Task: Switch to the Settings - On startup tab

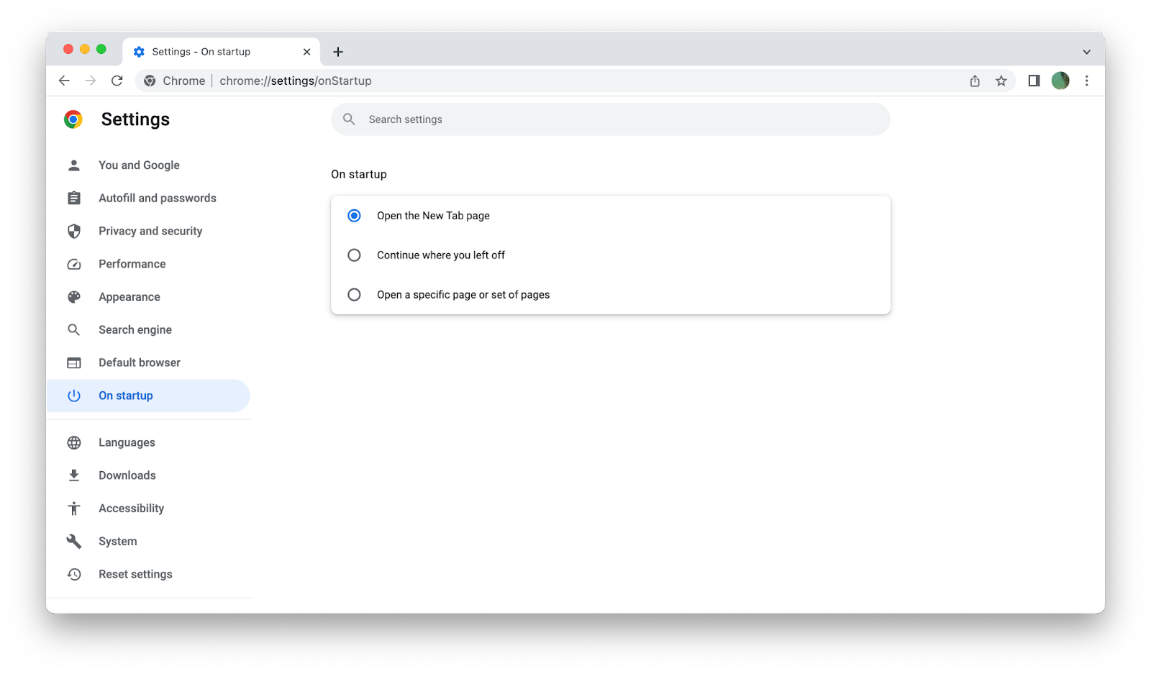Action: pos(201,51)
